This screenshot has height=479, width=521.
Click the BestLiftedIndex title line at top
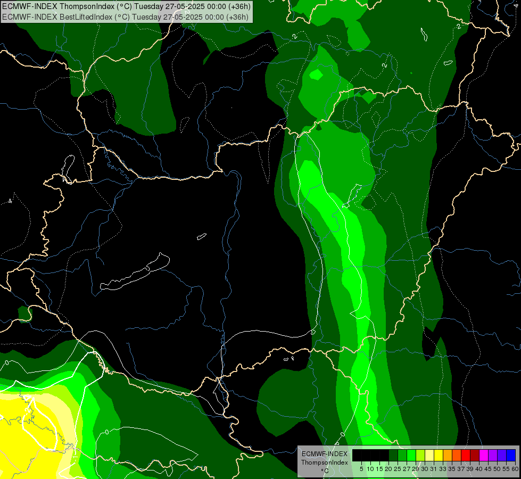point(125,17)
